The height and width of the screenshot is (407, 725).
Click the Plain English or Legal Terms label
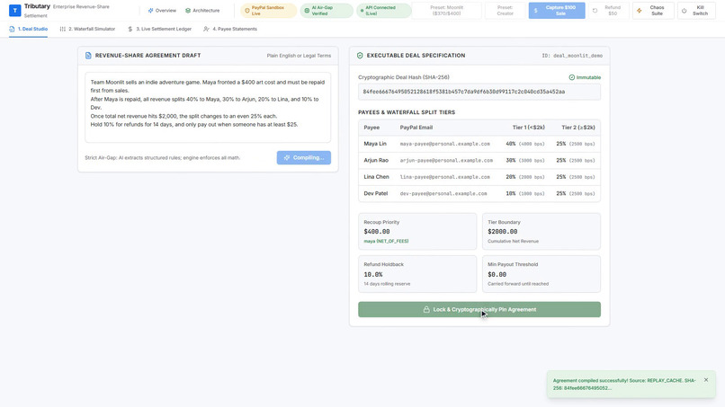[299, 56]
